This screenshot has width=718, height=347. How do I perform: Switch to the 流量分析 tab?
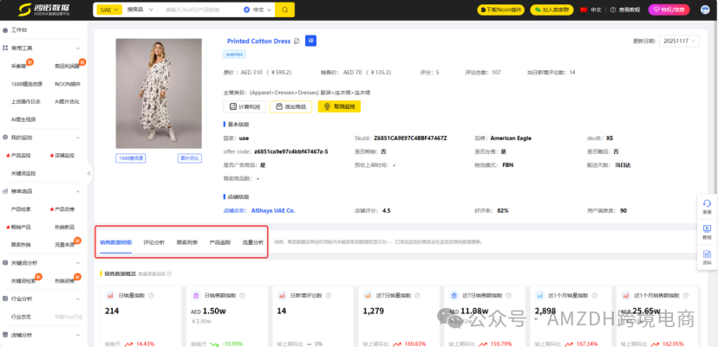point(252,243)
